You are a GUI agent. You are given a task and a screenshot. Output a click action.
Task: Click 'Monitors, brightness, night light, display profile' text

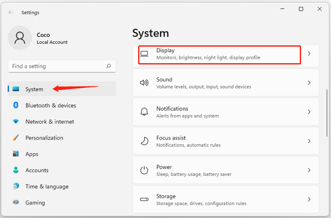(x=208, y=57)
